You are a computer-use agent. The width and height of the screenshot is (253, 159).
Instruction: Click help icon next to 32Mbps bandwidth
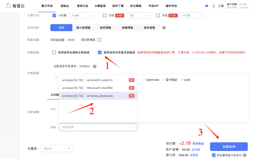(x=95, y=66)
